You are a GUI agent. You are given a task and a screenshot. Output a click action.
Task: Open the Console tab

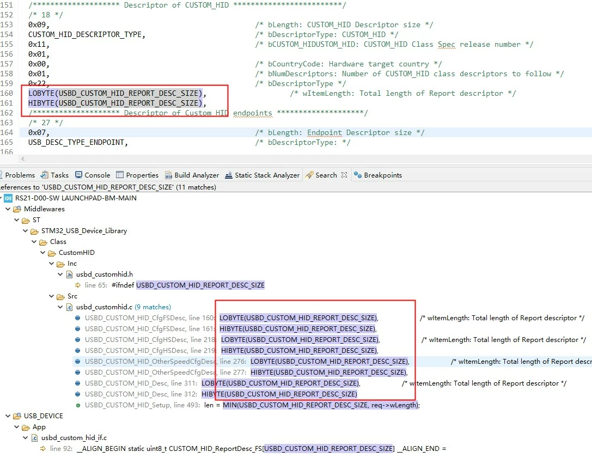93,175
